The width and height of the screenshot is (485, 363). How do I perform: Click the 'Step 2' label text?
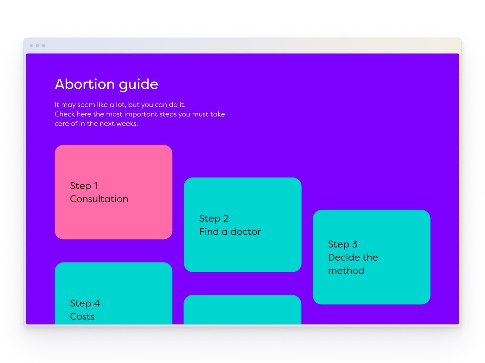pos(213,218)
